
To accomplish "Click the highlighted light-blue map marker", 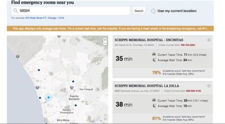I will [48, 97].
